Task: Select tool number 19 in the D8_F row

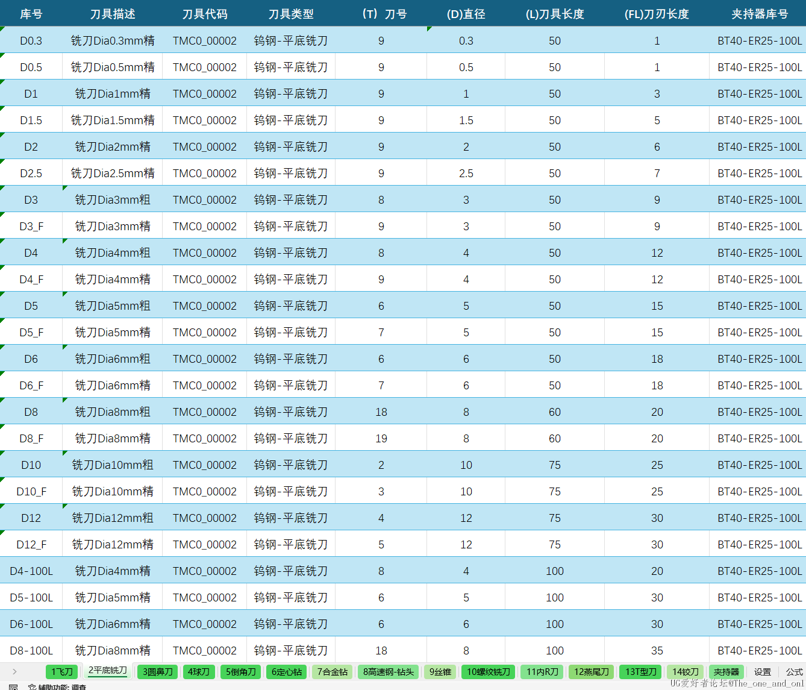Action: (x=381, y=438)
